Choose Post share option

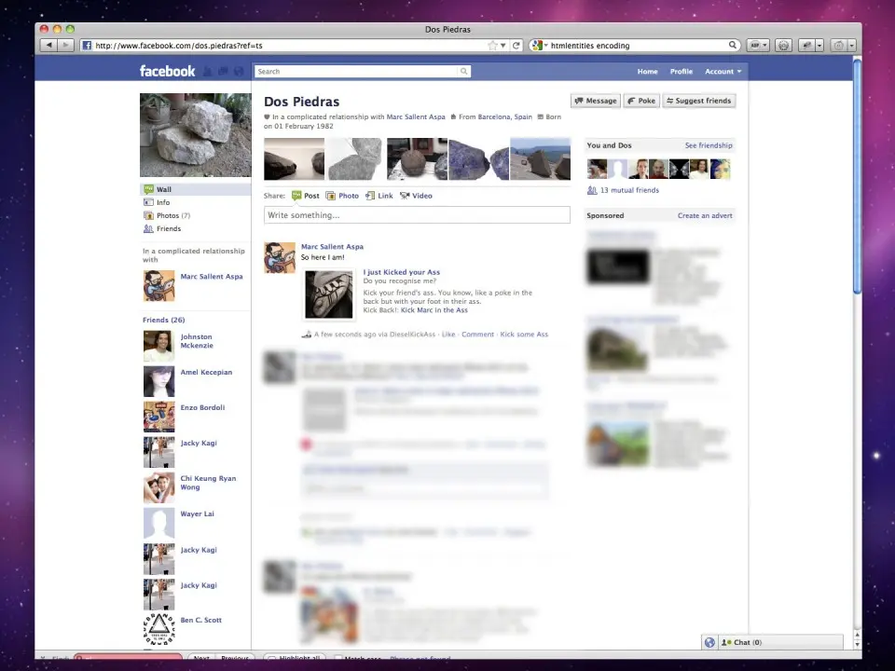306,196
